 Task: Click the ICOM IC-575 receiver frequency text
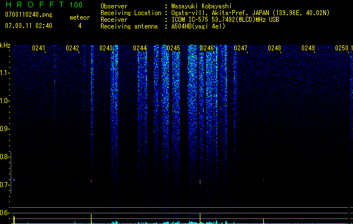pyautogui.click(x=225, y=20)
